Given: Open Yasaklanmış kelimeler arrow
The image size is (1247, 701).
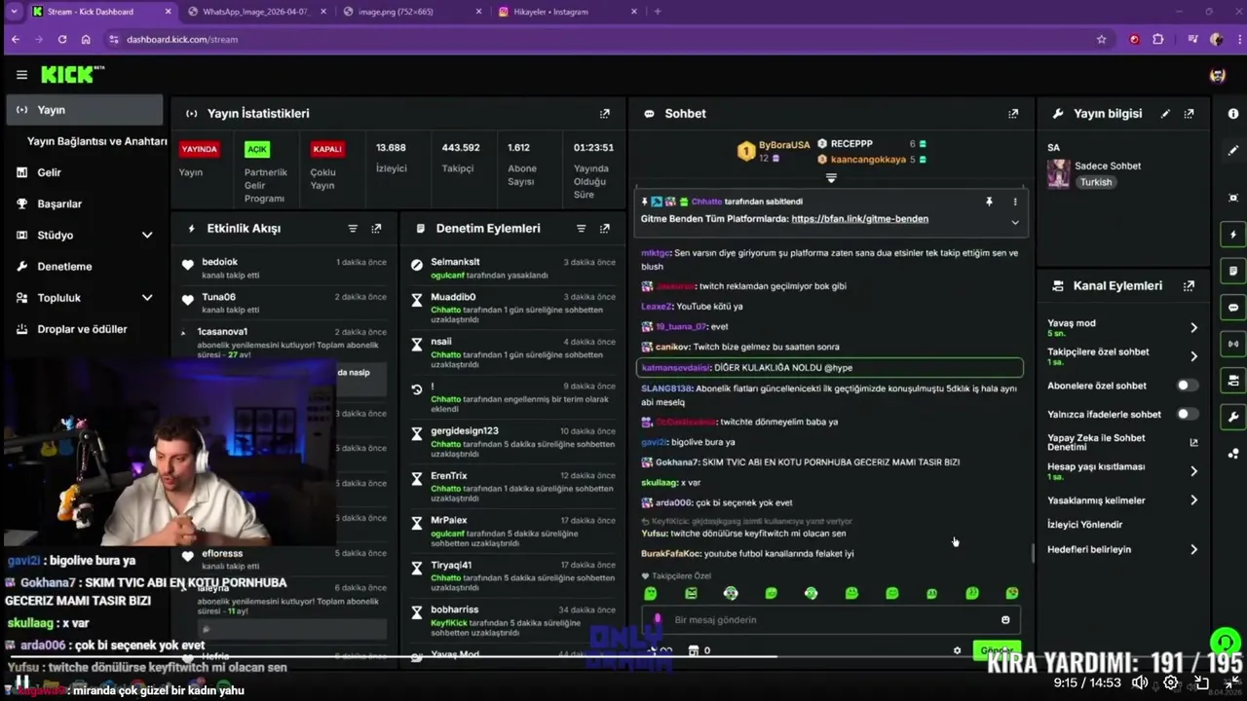Looking at the screenshot, I should [1193, 500].
